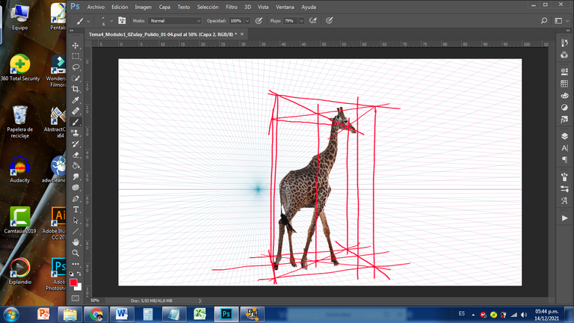Screen dimensions: 574x323
Task: Open the Archivo menu
Action: pyautogui.click(x=96, y=7)
